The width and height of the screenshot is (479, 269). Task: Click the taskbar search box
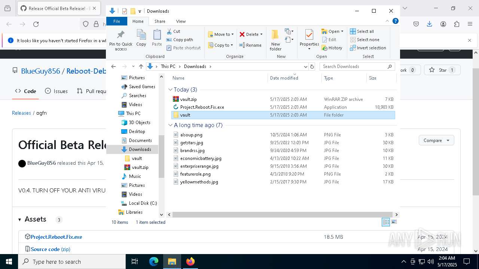coord(72,262)
